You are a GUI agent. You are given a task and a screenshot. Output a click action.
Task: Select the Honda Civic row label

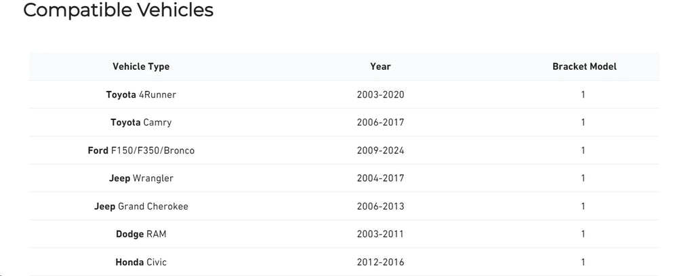coord(141,262)
